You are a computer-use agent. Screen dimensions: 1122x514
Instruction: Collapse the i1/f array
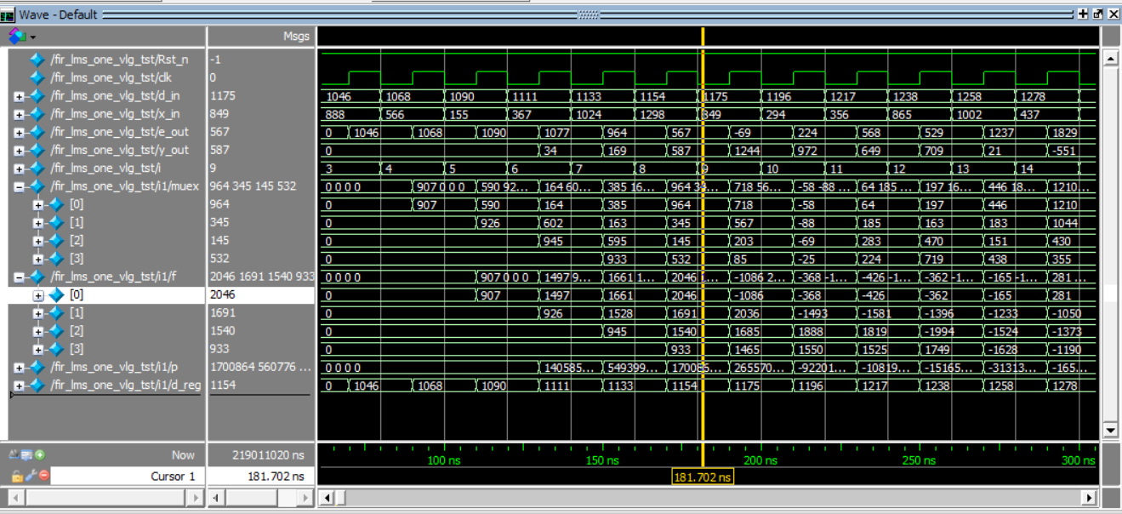coord(19,277)
